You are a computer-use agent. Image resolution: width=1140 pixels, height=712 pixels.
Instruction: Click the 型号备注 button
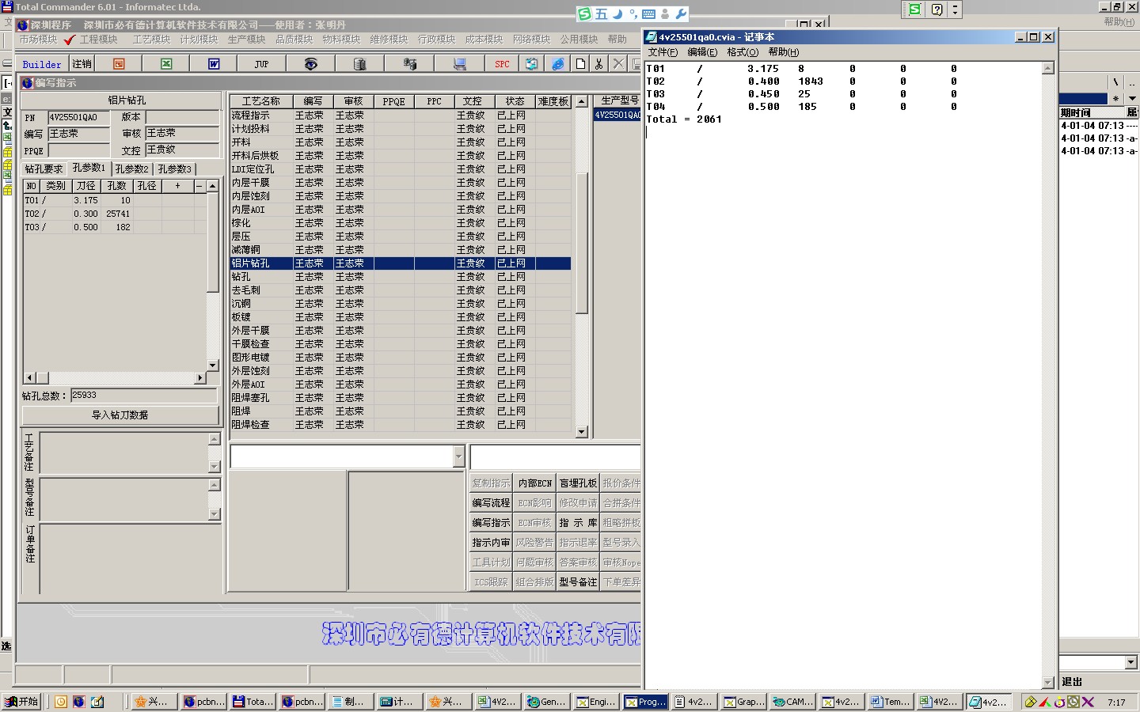click(x=578, y=582)
